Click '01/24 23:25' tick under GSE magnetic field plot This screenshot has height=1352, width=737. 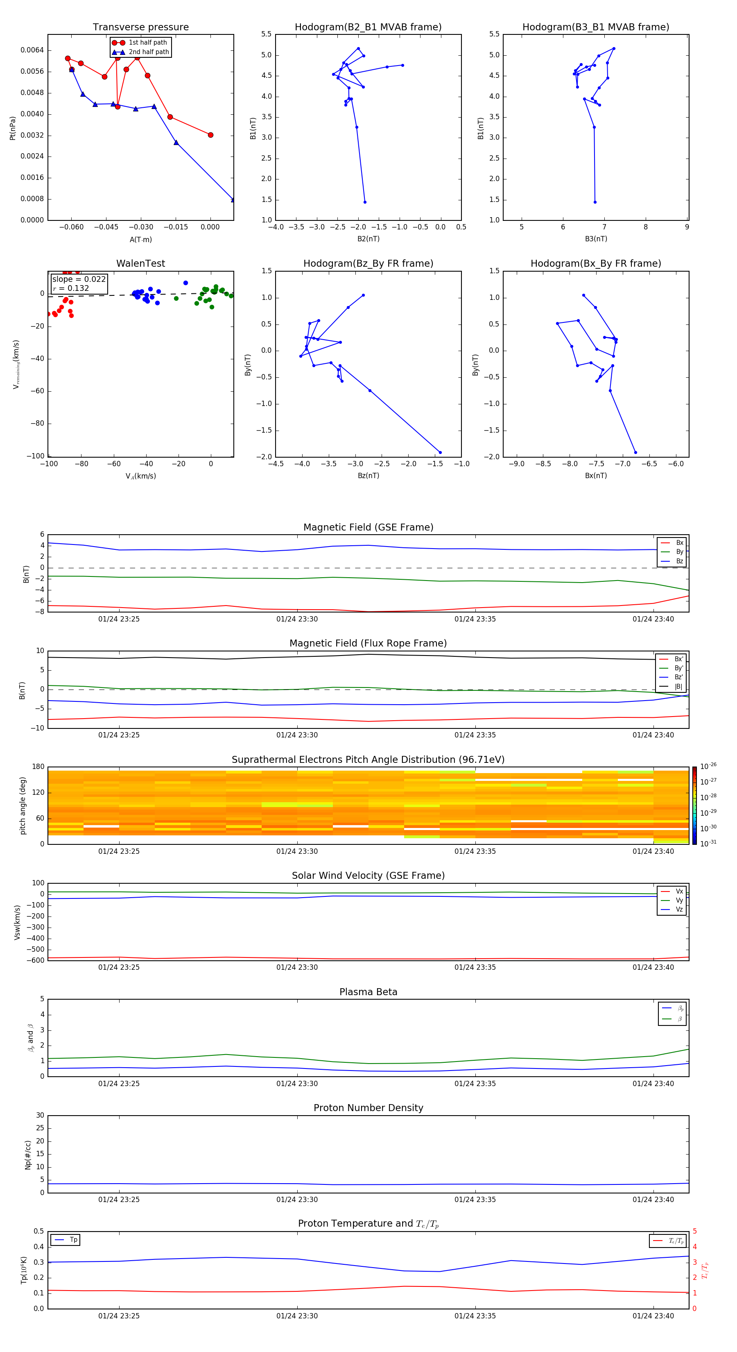pos(119,619)
